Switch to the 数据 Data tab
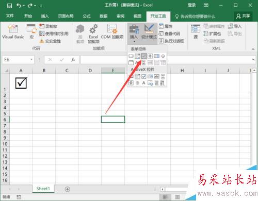Screen dimensions: 258x201 pyautogui.click(x=104, y=16)
